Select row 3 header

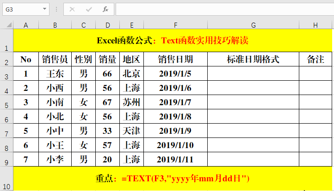(x=6, y=73)
